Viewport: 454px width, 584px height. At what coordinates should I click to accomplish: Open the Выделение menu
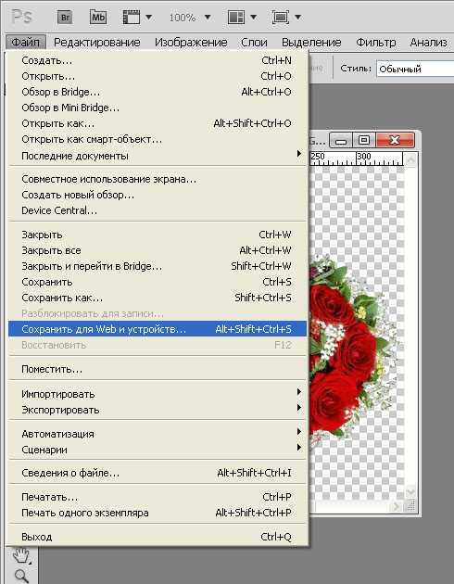(311, 42)
